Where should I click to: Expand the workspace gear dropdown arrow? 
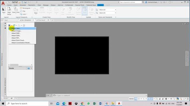click(169, 99)
